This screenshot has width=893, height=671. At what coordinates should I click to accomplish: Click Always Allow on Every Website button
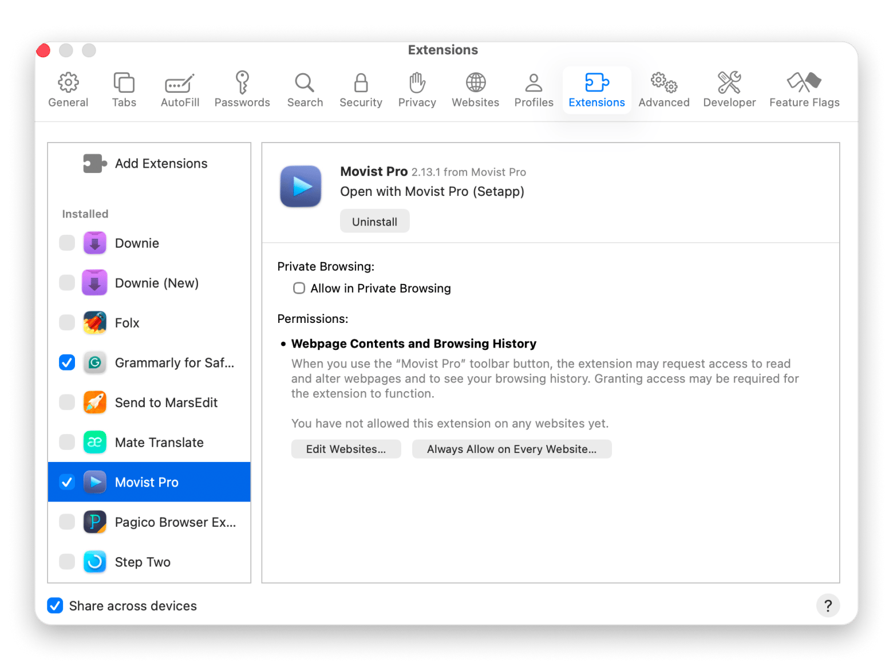point(511,449)
